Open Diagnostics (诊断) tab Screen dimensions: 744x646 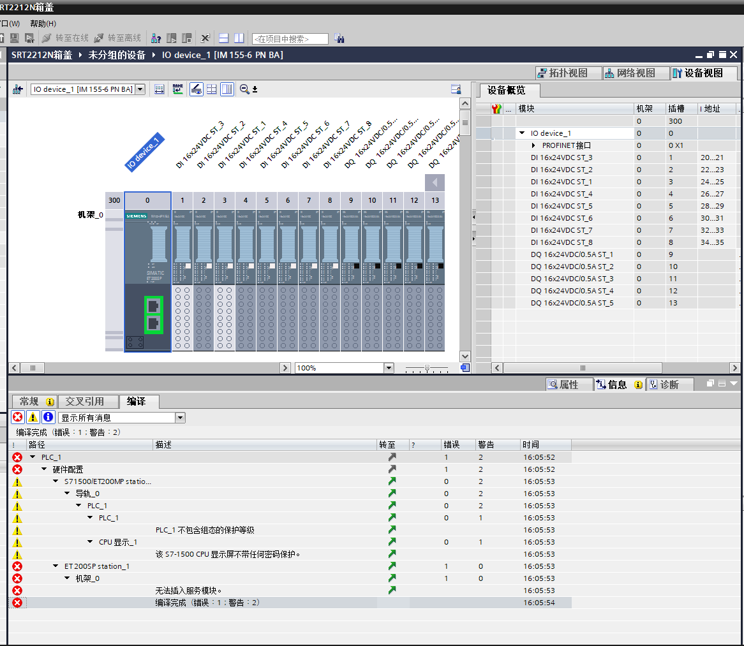coord(669,385)
